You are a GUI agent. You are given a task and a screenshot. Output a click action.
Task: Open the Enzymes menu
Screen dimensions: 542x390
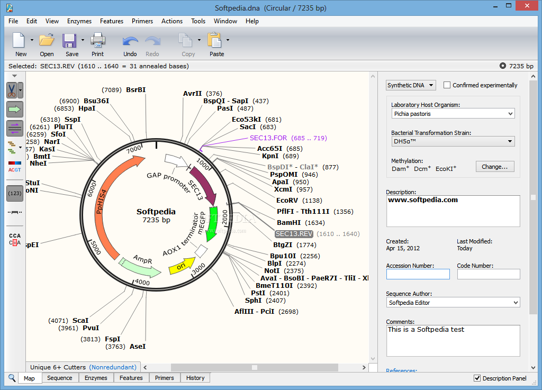[x=79, y=21]
